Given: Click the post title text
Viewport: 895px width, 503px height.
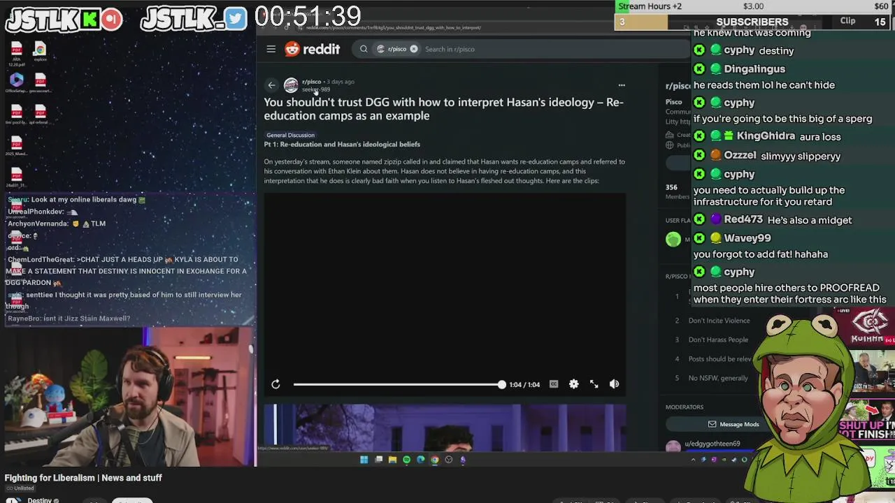Looking at the screenshot, I should 443,109.
